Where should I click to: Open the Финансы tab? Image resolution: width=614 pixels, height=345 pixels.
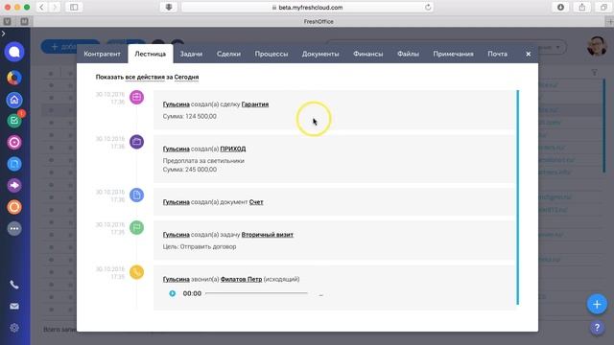(x=368, y=54)
